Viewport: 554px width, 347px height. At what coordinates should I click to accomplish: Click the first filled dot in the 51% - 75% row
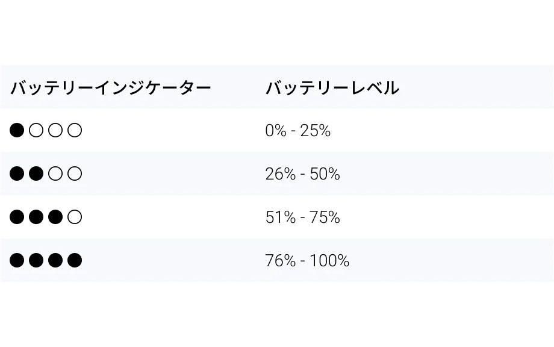17,217
